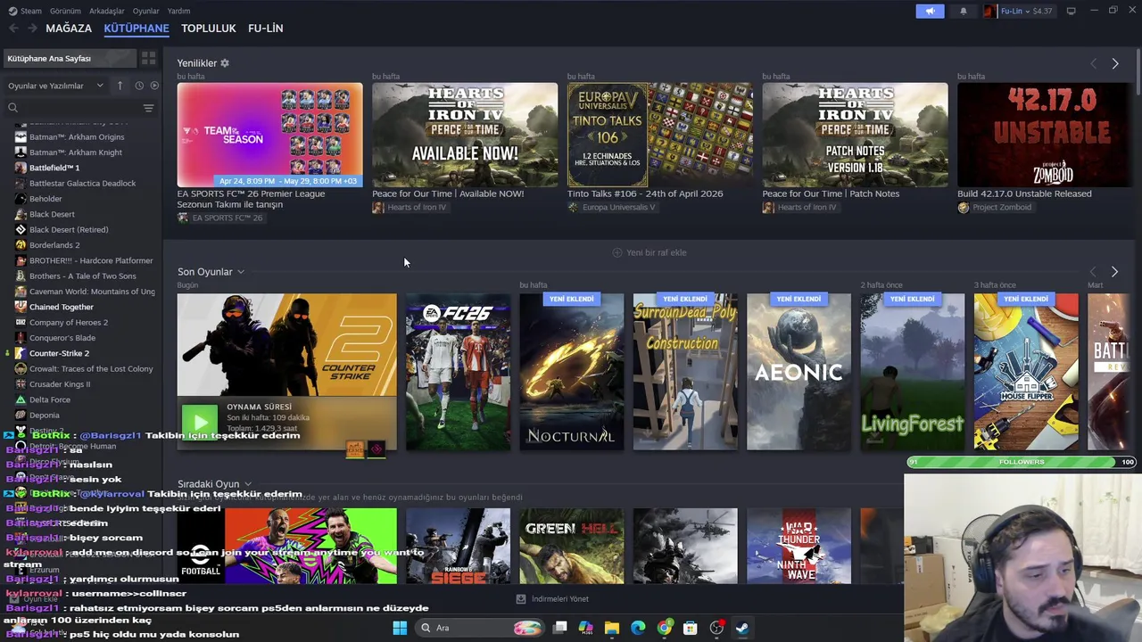Open Task View on the taskbar

coord(559,628)
